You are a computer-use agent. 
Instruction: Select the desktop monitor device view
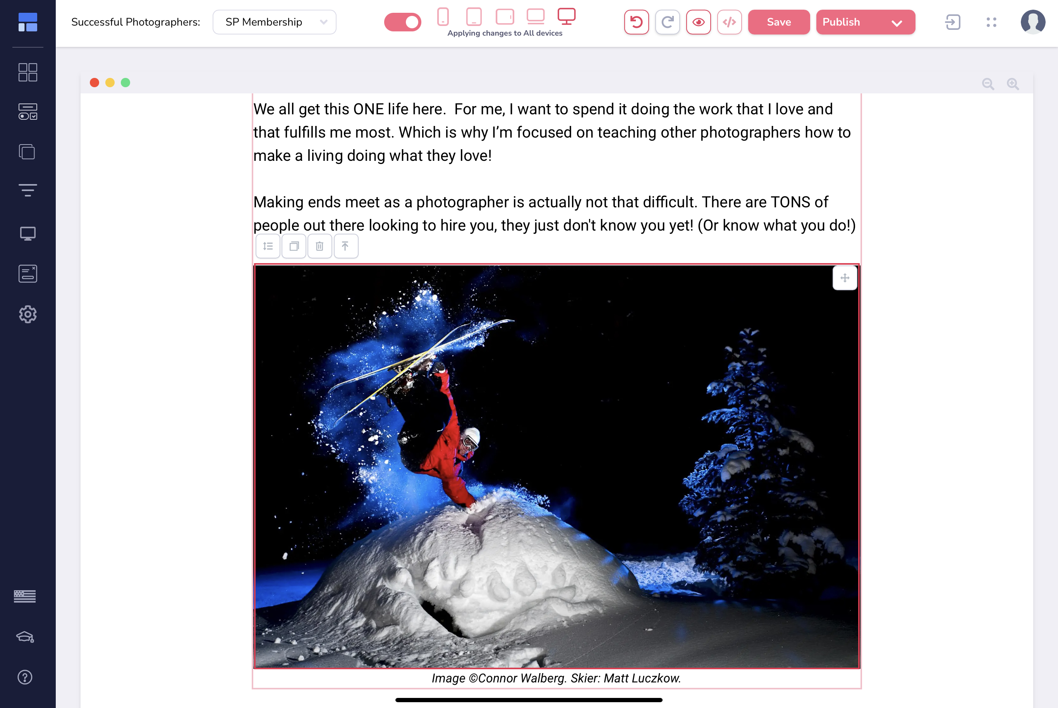coord(567,16)
